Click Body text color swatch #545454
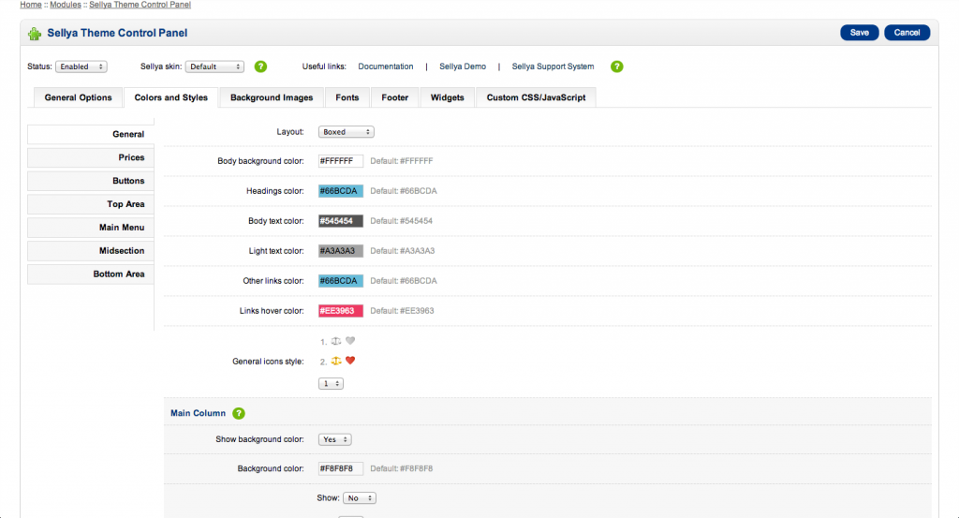The image size is (959, 518). coord(341,221)
